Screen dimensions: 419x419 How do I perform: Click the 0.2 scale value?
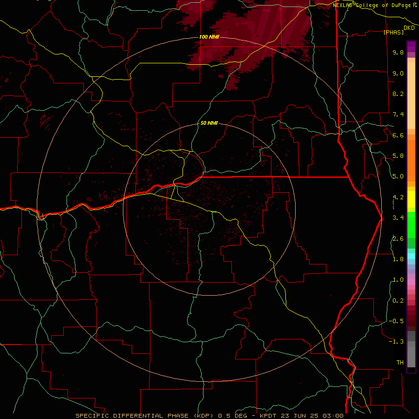[x=398, y=301]
